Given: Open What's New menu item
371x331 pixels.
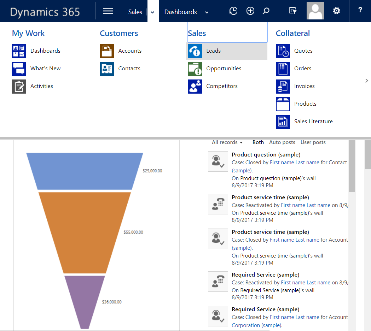Looking at the screenshot, I should (x=45, y=69).
